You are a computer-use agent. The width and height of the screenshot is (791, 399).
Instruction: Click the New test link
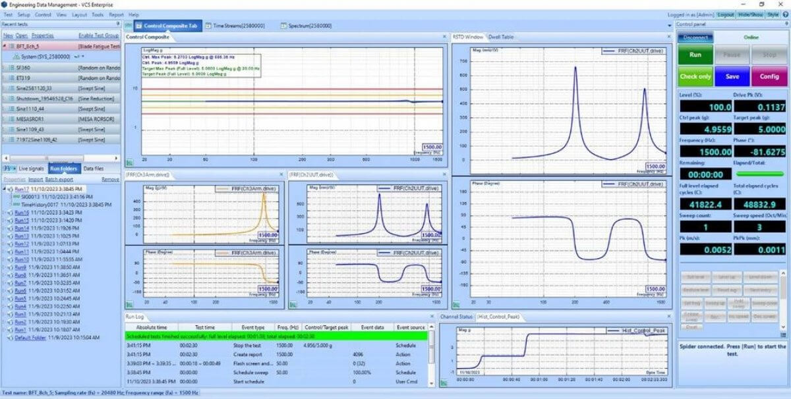pyautogui.click(x=8, y=36)
